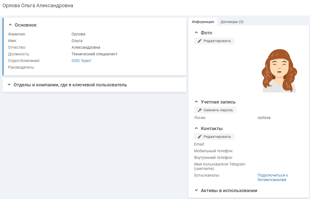Screen dimensions: 310x199
Task: Click the pencil icon in the Фото section
Action: coord(200,41)
